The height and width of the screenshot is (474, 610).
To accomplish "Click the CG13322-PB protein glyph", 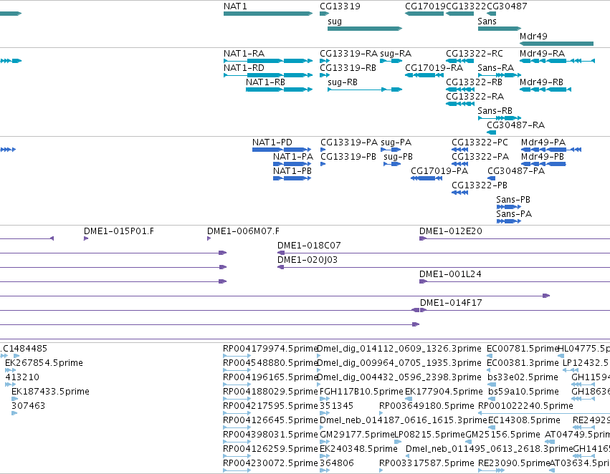I will click(459, 193).
